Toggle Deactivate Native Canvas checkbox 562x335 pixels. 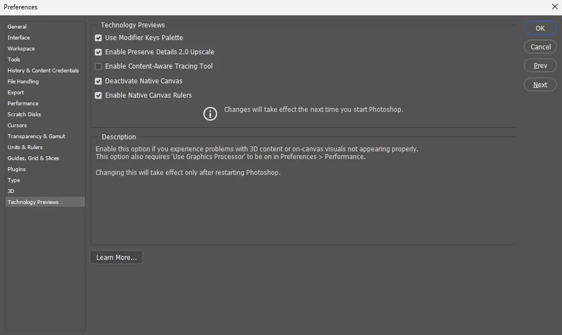(98, 81)
